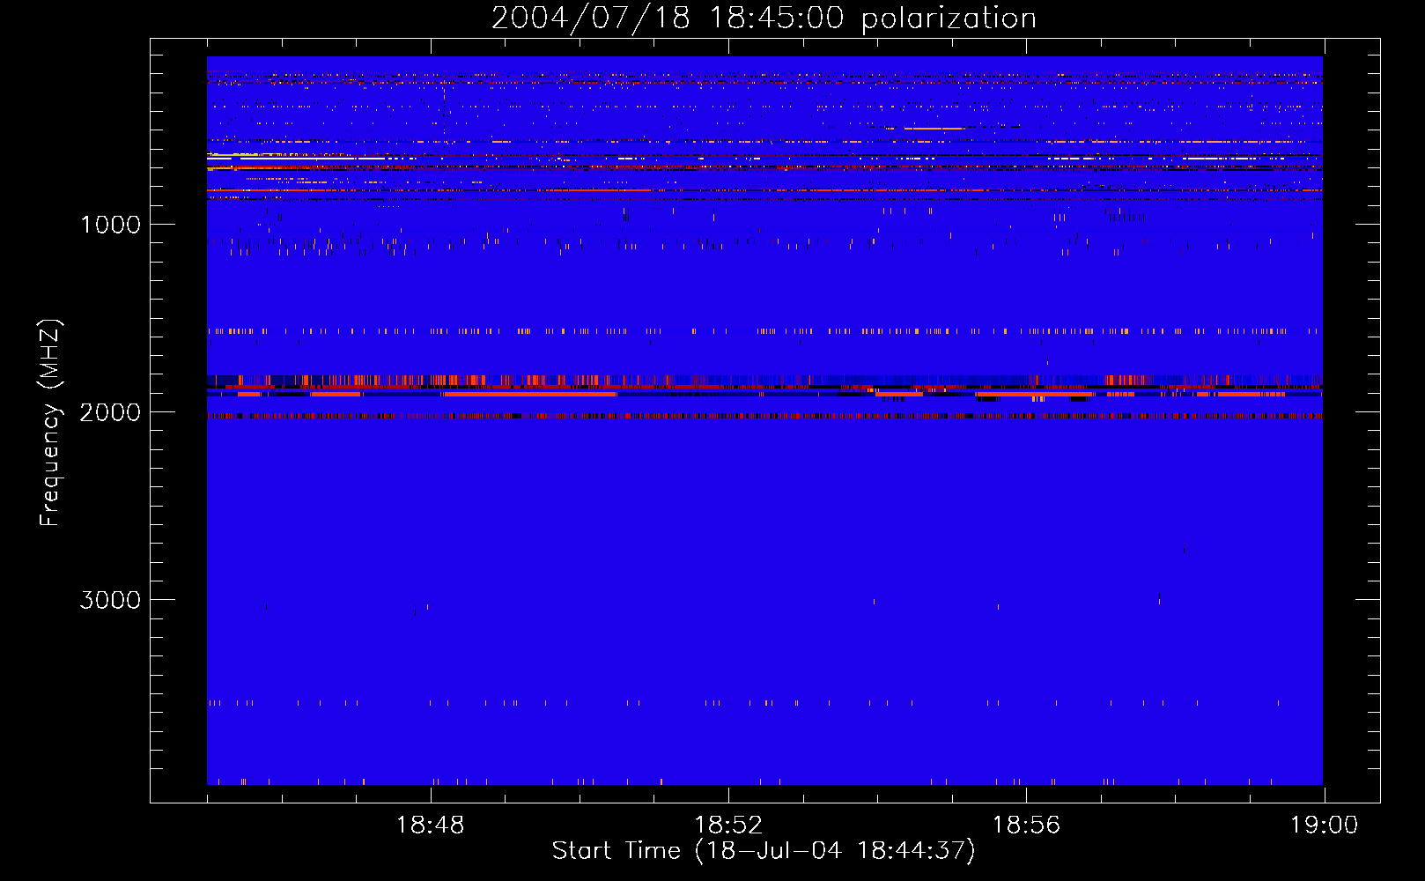
Task: Click the 2000 frequency tick label
Action: click(110, 412)
